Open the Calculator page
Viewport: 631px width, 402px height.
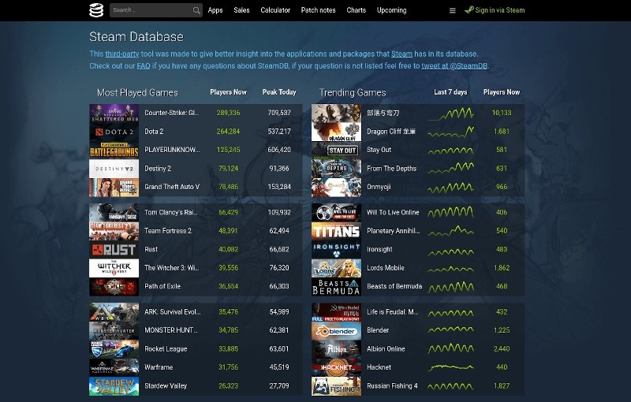(x=275, y=10)
